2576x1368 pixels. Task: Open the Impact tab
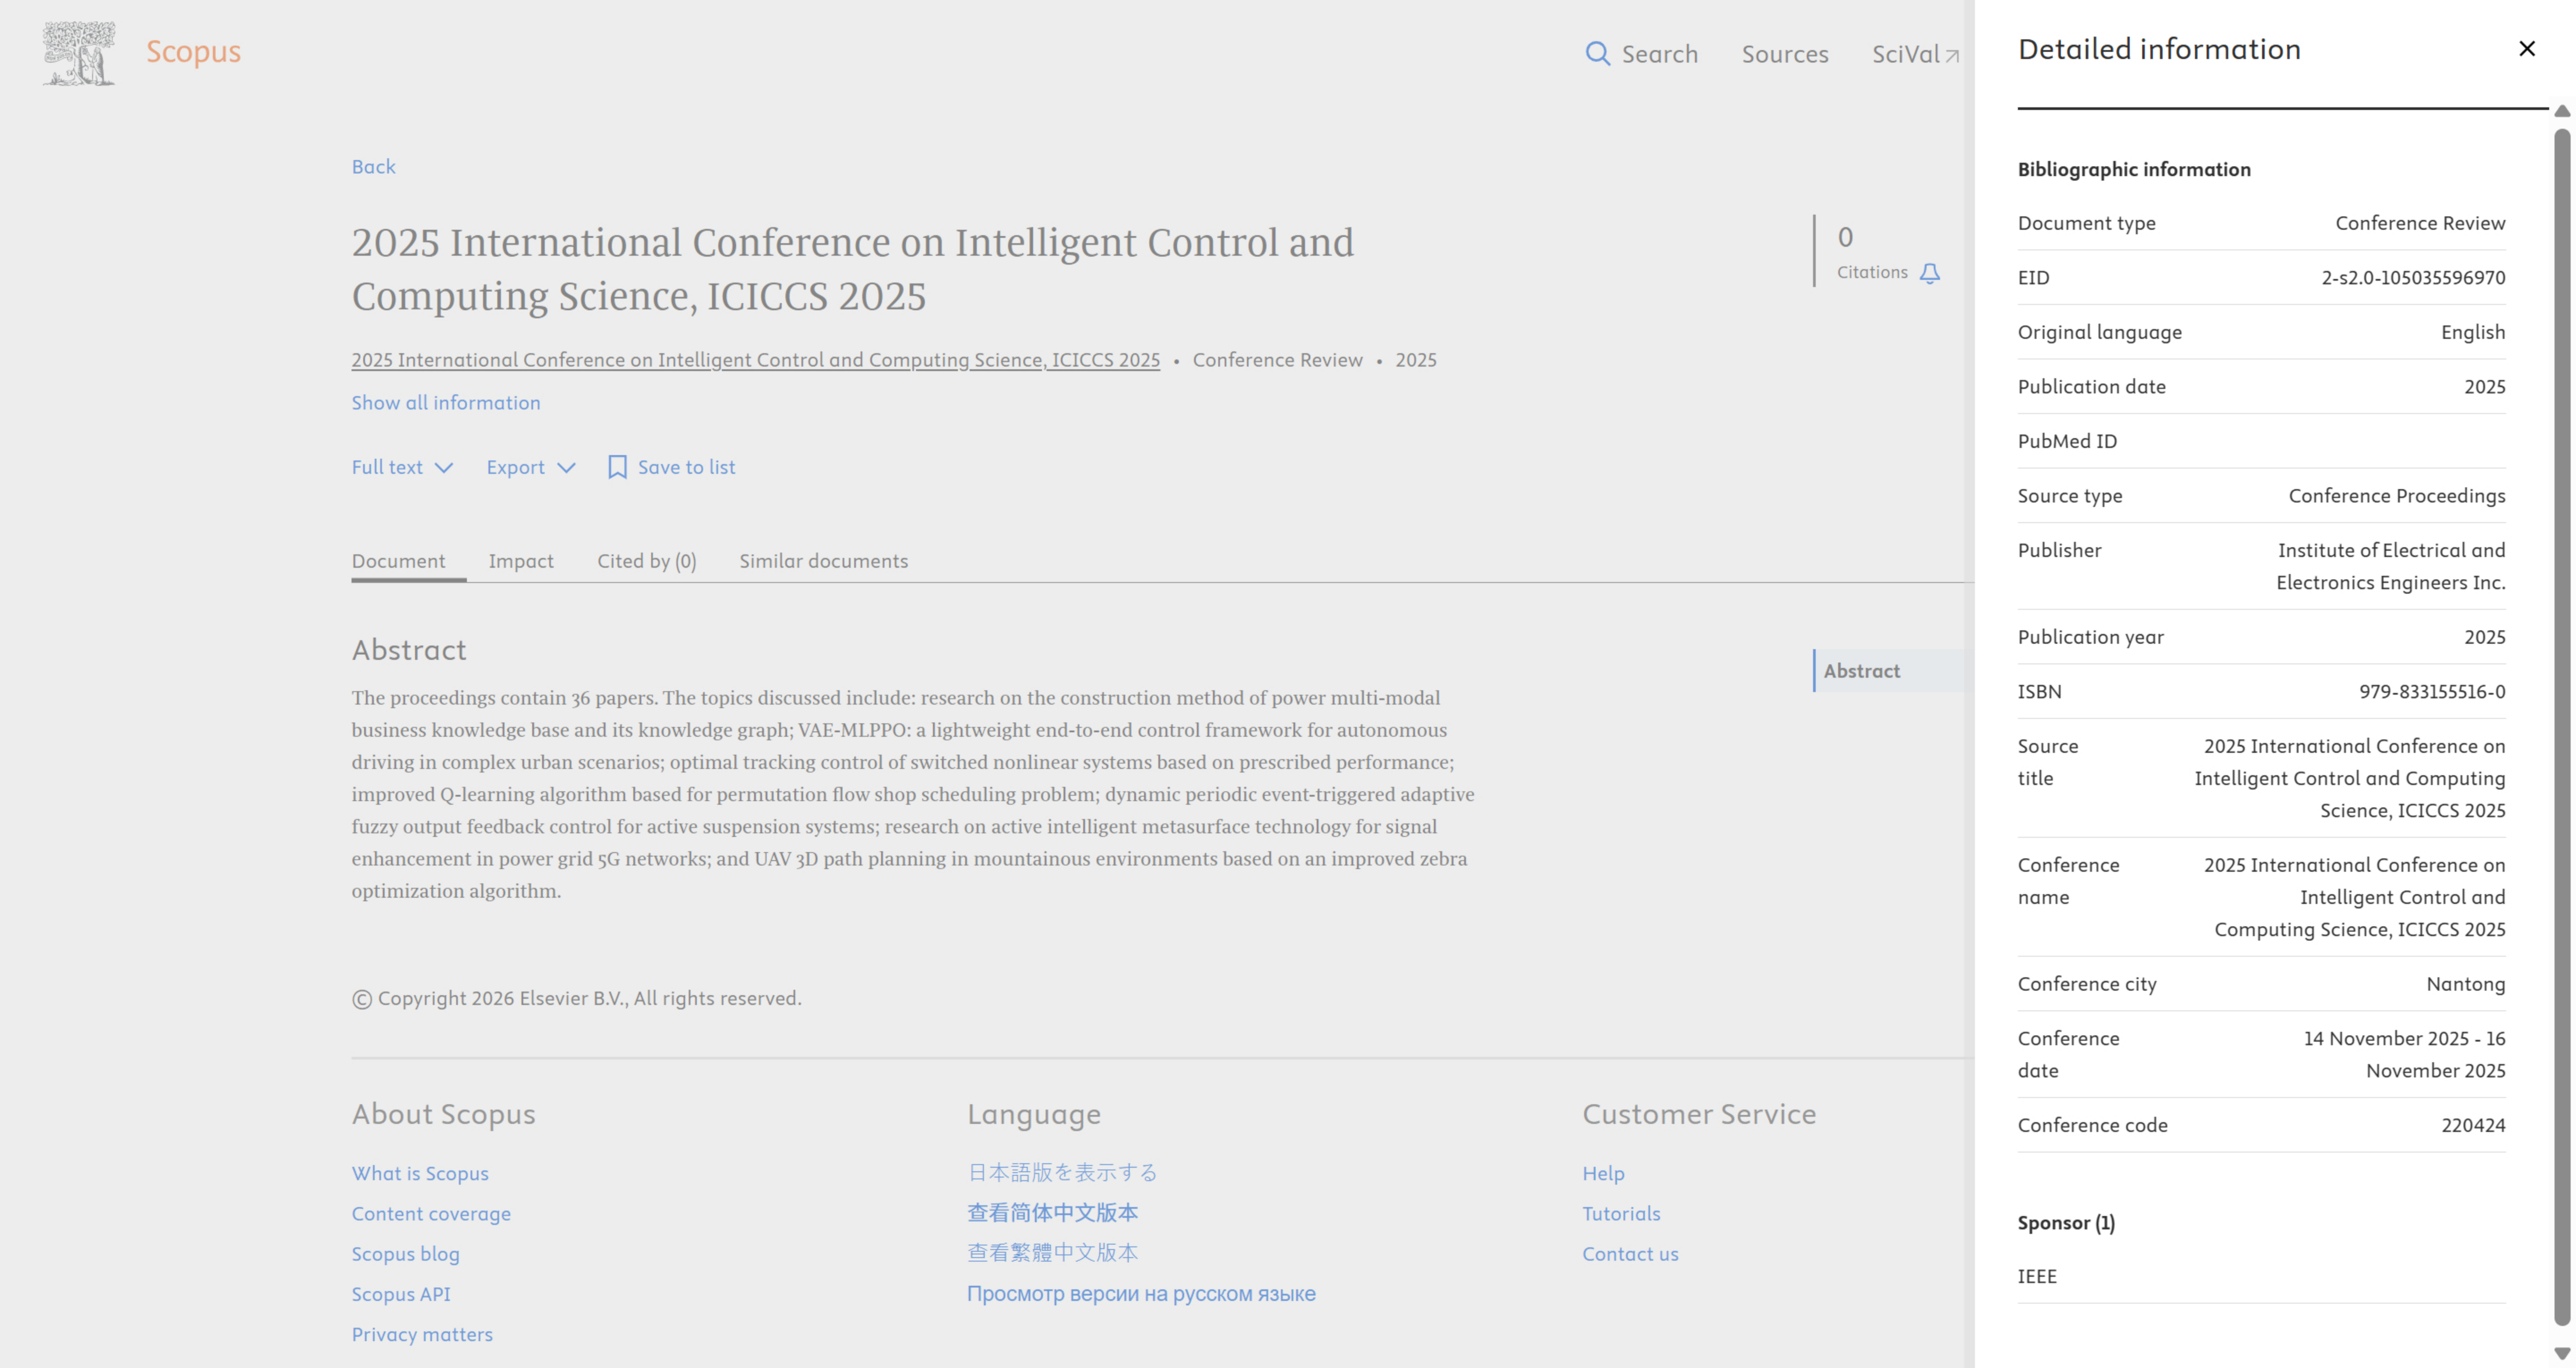521,561
